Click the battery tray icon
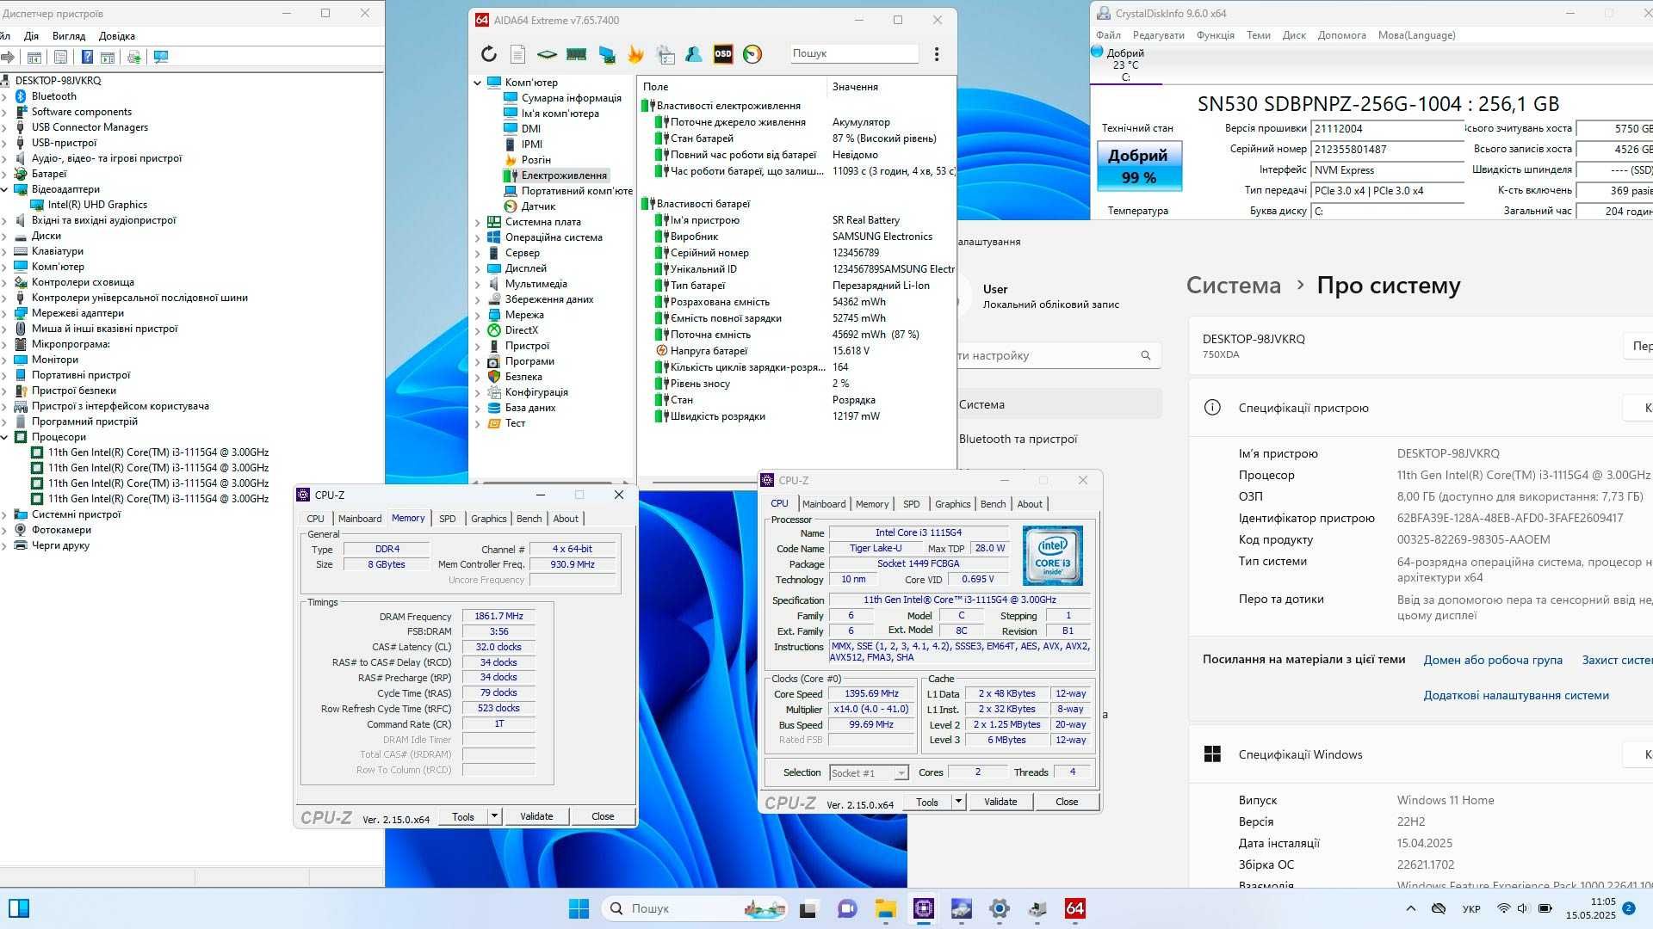 (1545, 908)
